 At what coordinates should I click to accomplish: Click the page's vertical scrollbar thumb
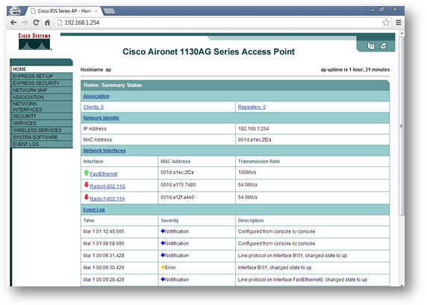[x=402, y=126]
